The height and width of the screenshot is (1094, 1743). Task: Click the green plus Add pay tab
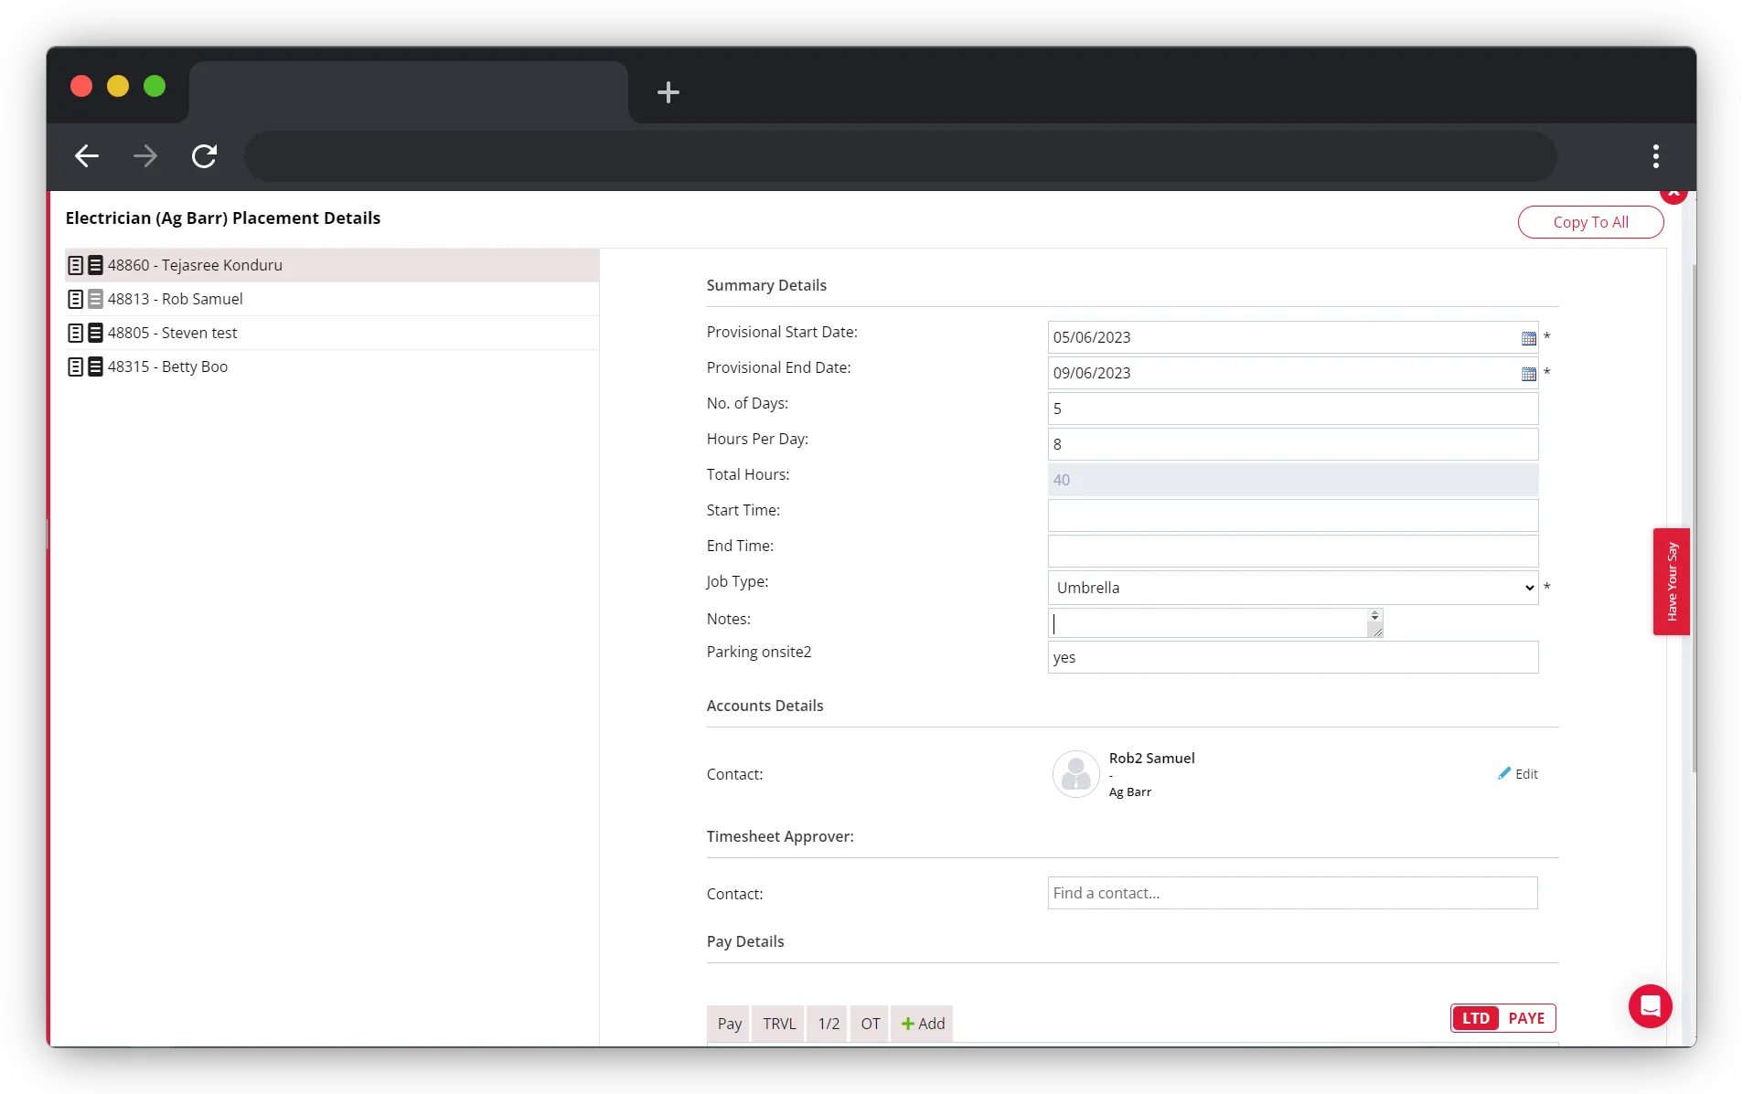pos(922,1024)
